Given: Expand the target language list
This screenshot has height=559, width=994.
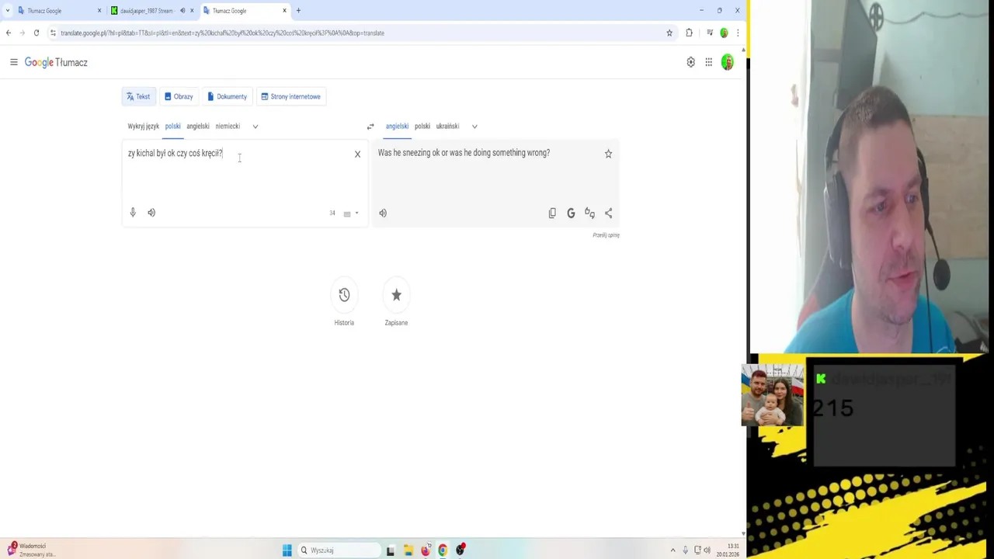Looking at the screenshot, I should [x=474, y=126].
